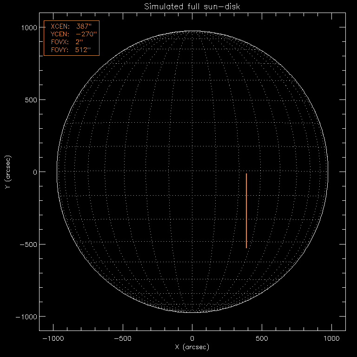Select the FOVX entry in legend
The height and width of the screenshot is (357, 357).
pyautogui.click(x=67, y=42)
